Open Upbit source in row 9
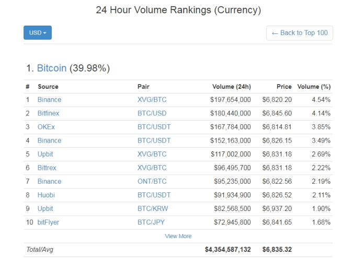364x258 pixels. (x=45, y=208)
